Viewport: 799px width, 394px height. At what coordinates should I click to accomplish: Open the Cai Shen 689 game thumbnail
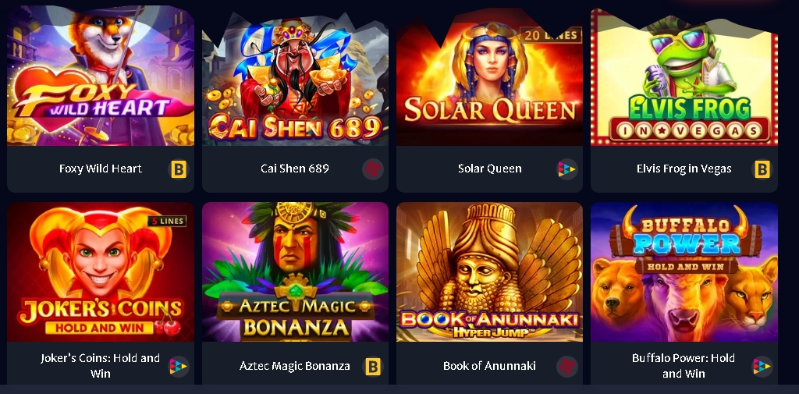pos(295,79)
